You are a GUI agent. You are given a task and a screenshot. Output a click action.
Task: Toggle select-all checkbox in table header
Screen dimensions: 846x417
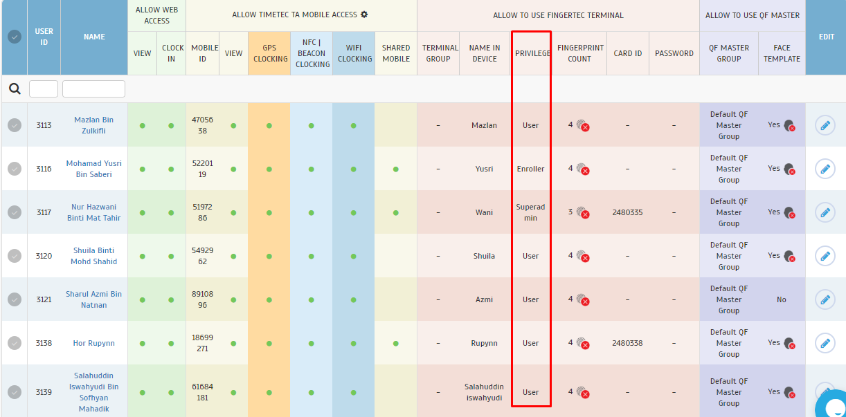[14, 37]
